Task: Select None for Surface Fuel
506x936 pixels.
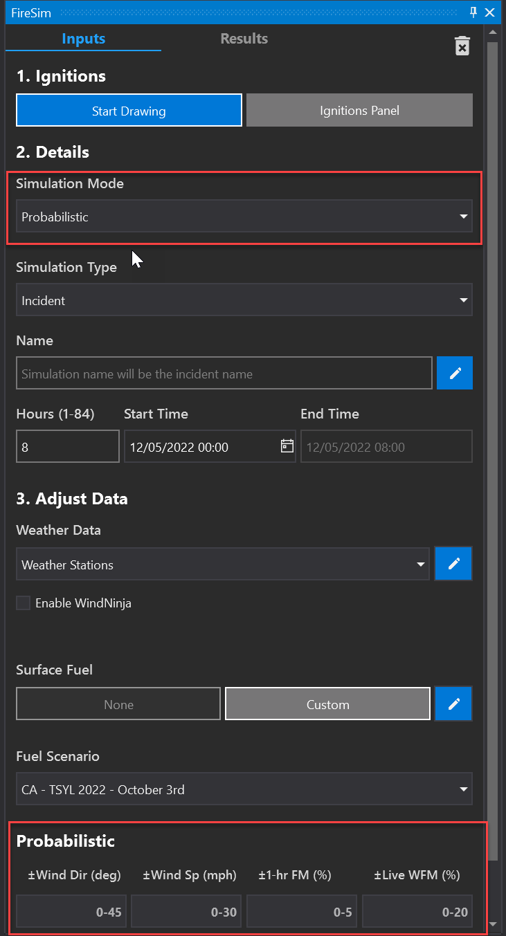Action: (x=118, y=704)
